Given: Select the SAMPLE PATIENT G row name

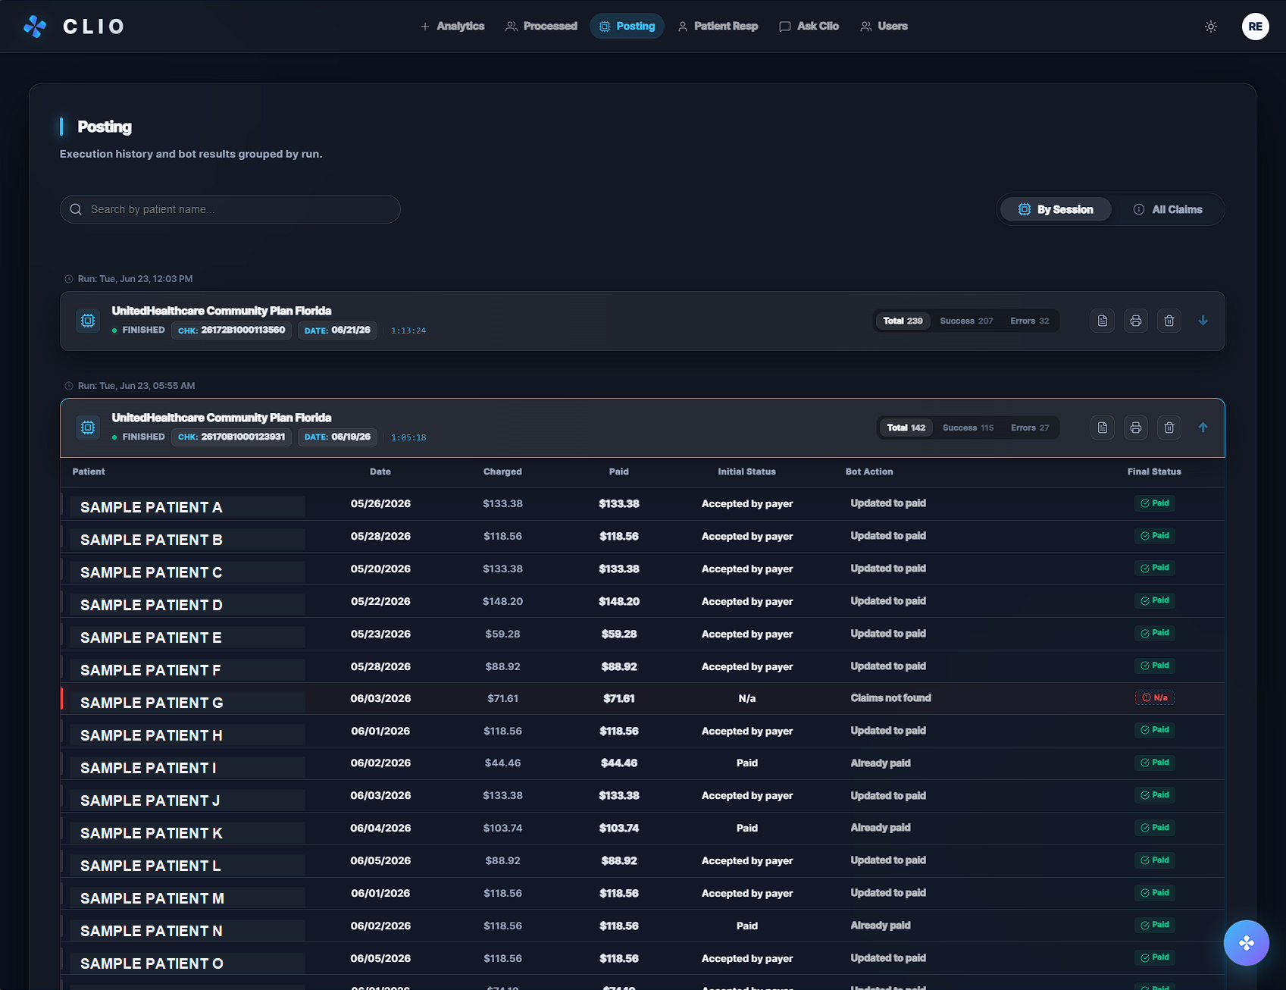Looking at the screenshot, I should [x=152, y=703].
